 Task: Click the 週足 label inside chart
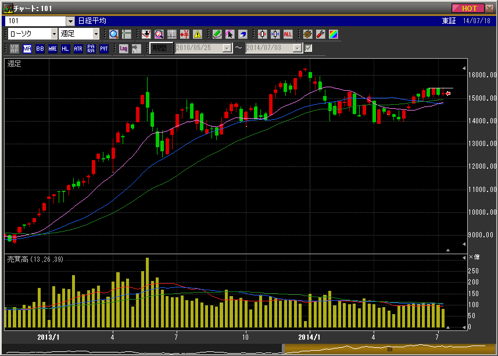[15, 64]
